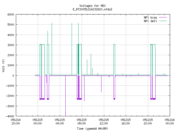Click the 1000 y-axis tick label
Viewport: 175px width, 131px height.
[x=11, y=65]
